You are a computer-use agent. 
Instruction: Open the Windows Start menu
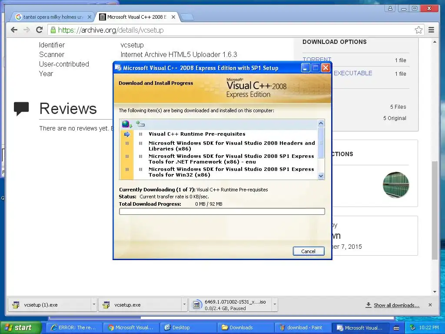pos(20,327)
